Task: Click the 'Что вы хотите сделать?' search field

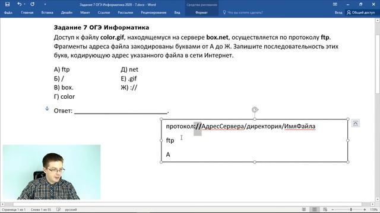Action: (245, 12)
